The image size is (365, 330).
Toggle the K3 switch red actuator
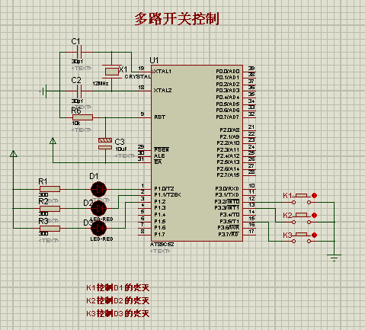click(314, 235)
